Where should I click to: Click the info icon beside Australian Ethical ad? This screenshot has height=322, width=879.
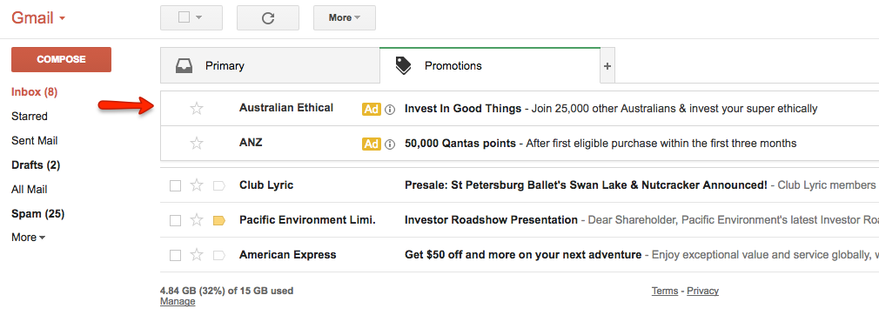click(391, 109)
